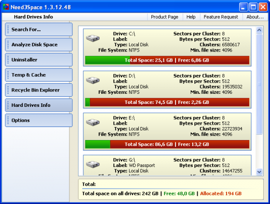Click the scroll down arrow of drive list
The height and width of the screenshot is (204, 270).
[259, 171]
